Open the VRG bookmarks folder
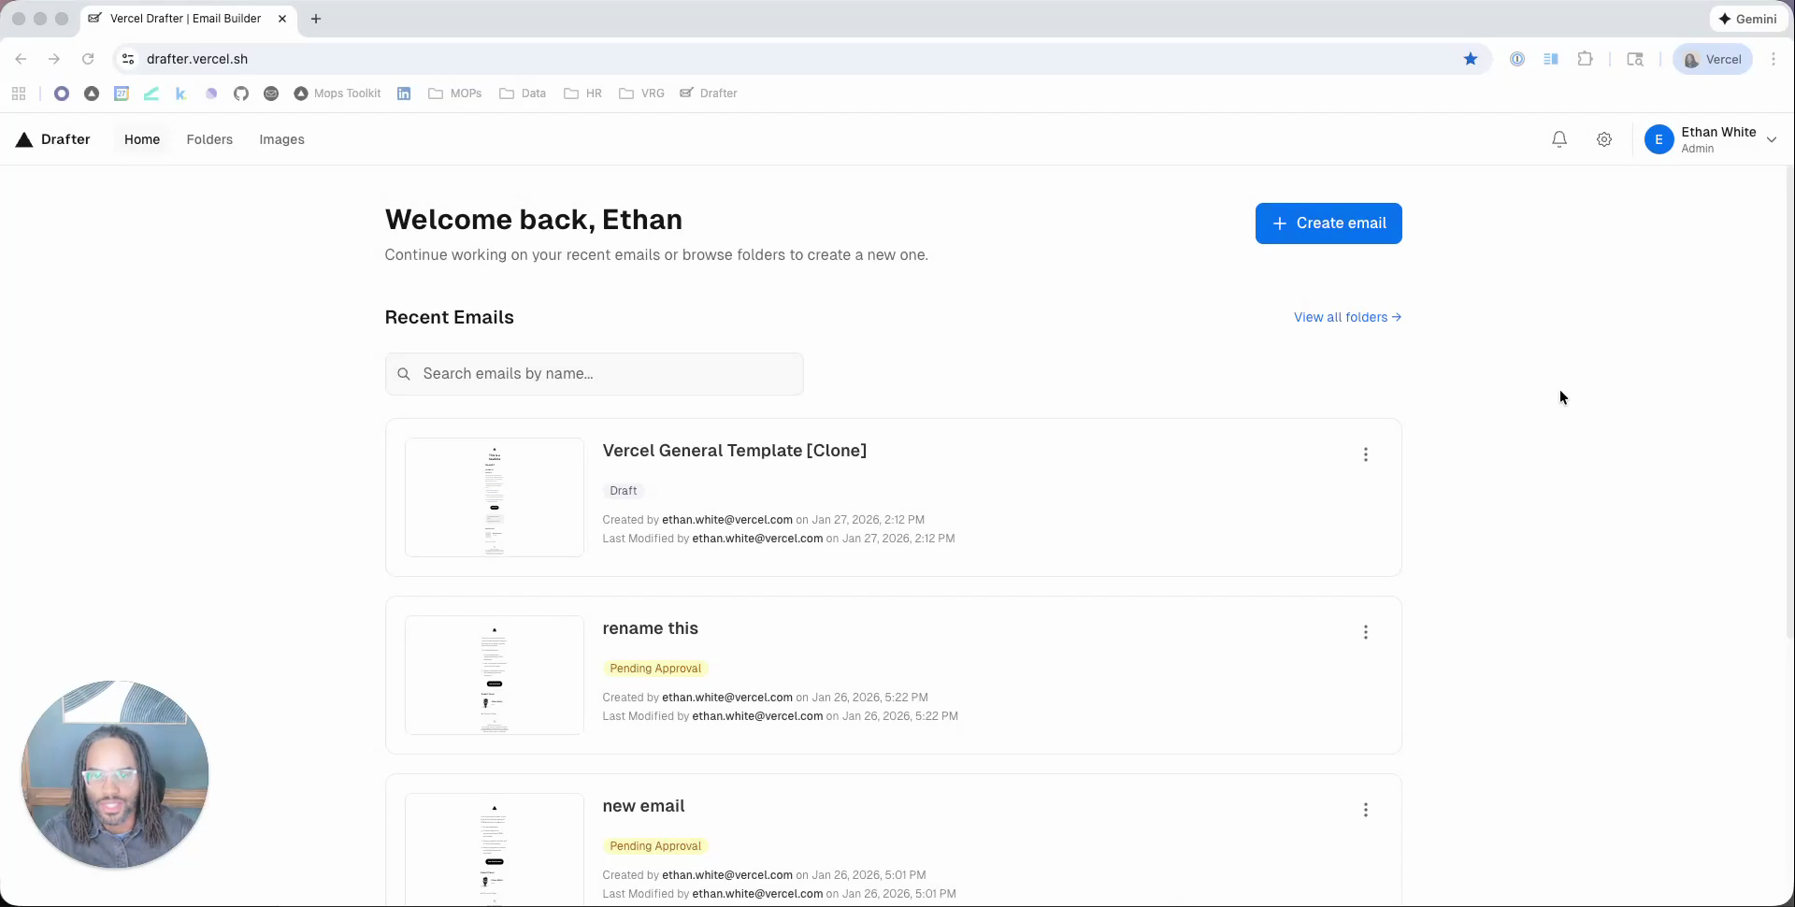This screenshot has height=907, width=1795. point(642,94)
